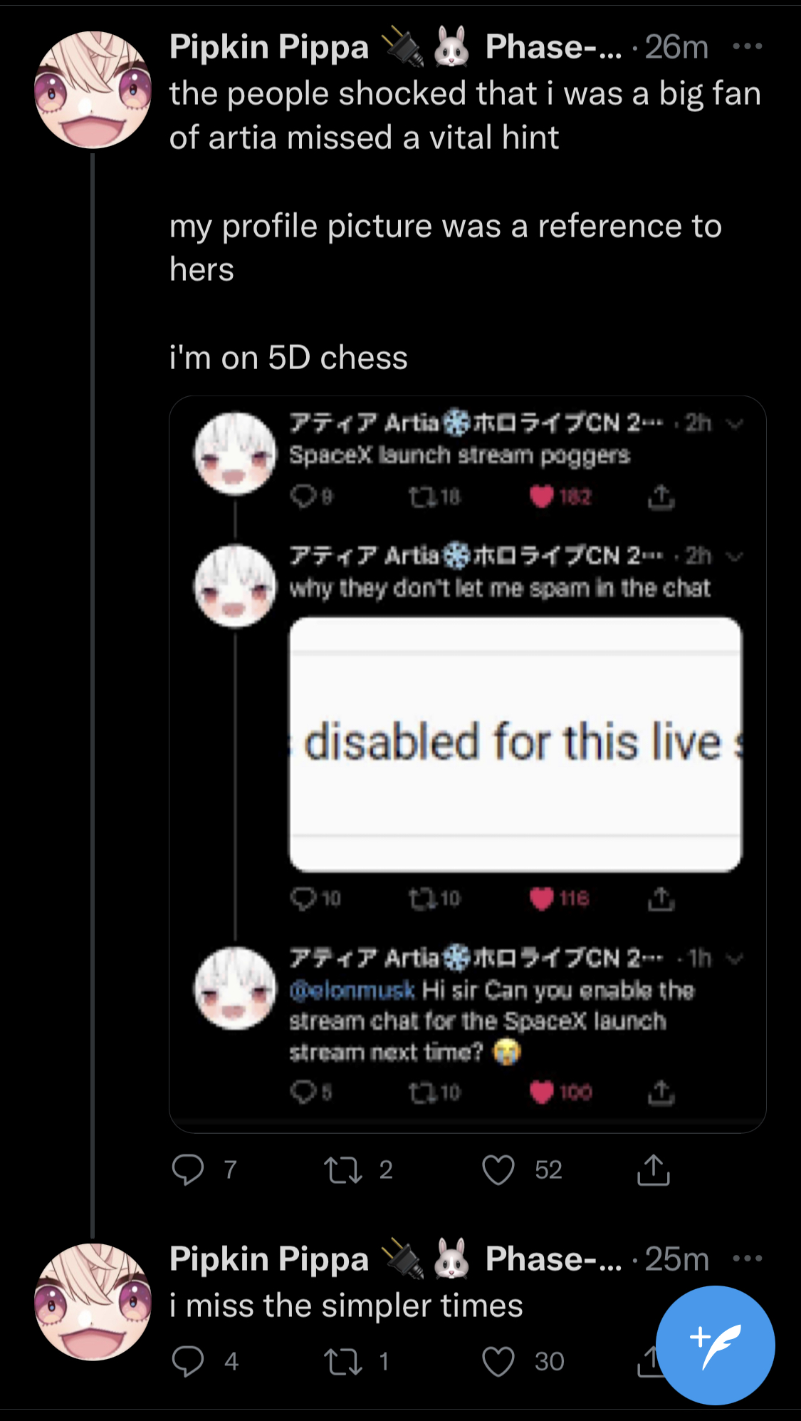Viewport: 801px width, 1421px height.
Task: Open more options on 25m tweet
Action: click(748, 1259)
